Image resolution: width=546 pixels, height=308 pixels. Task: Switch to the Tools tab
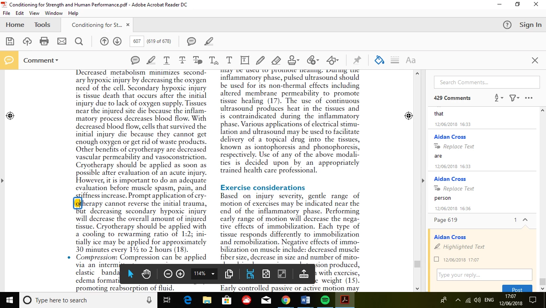[42, 25]
